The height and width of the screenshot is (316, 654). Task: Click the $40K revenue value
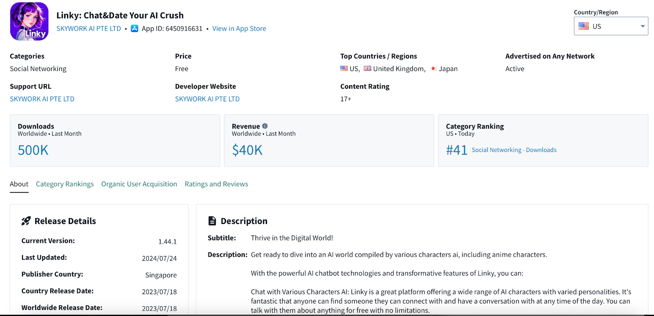pyautogui.click(x=247, y=150)
